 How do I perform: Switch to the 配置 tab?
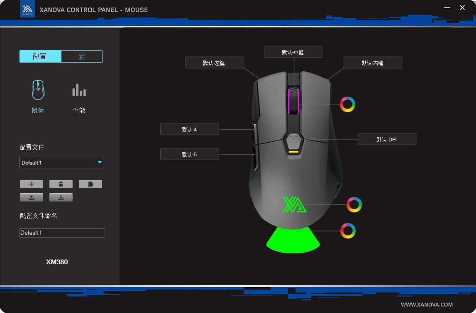40,56
